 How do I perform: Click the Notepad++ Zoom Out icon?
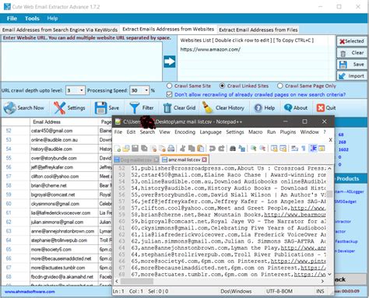(262, 149)
